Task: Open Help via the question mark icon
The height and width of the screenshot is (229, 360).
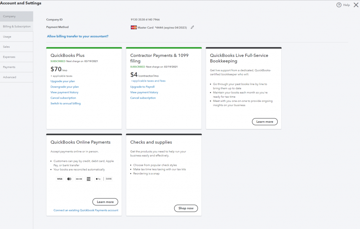Action: 339,5
